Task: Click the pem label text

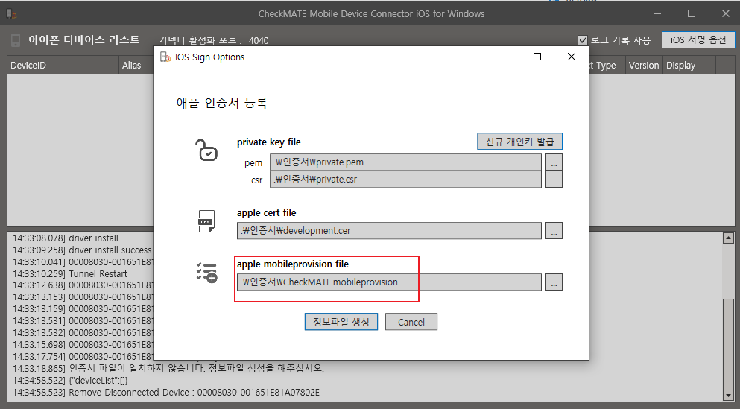Action: [x=253, y=162]
